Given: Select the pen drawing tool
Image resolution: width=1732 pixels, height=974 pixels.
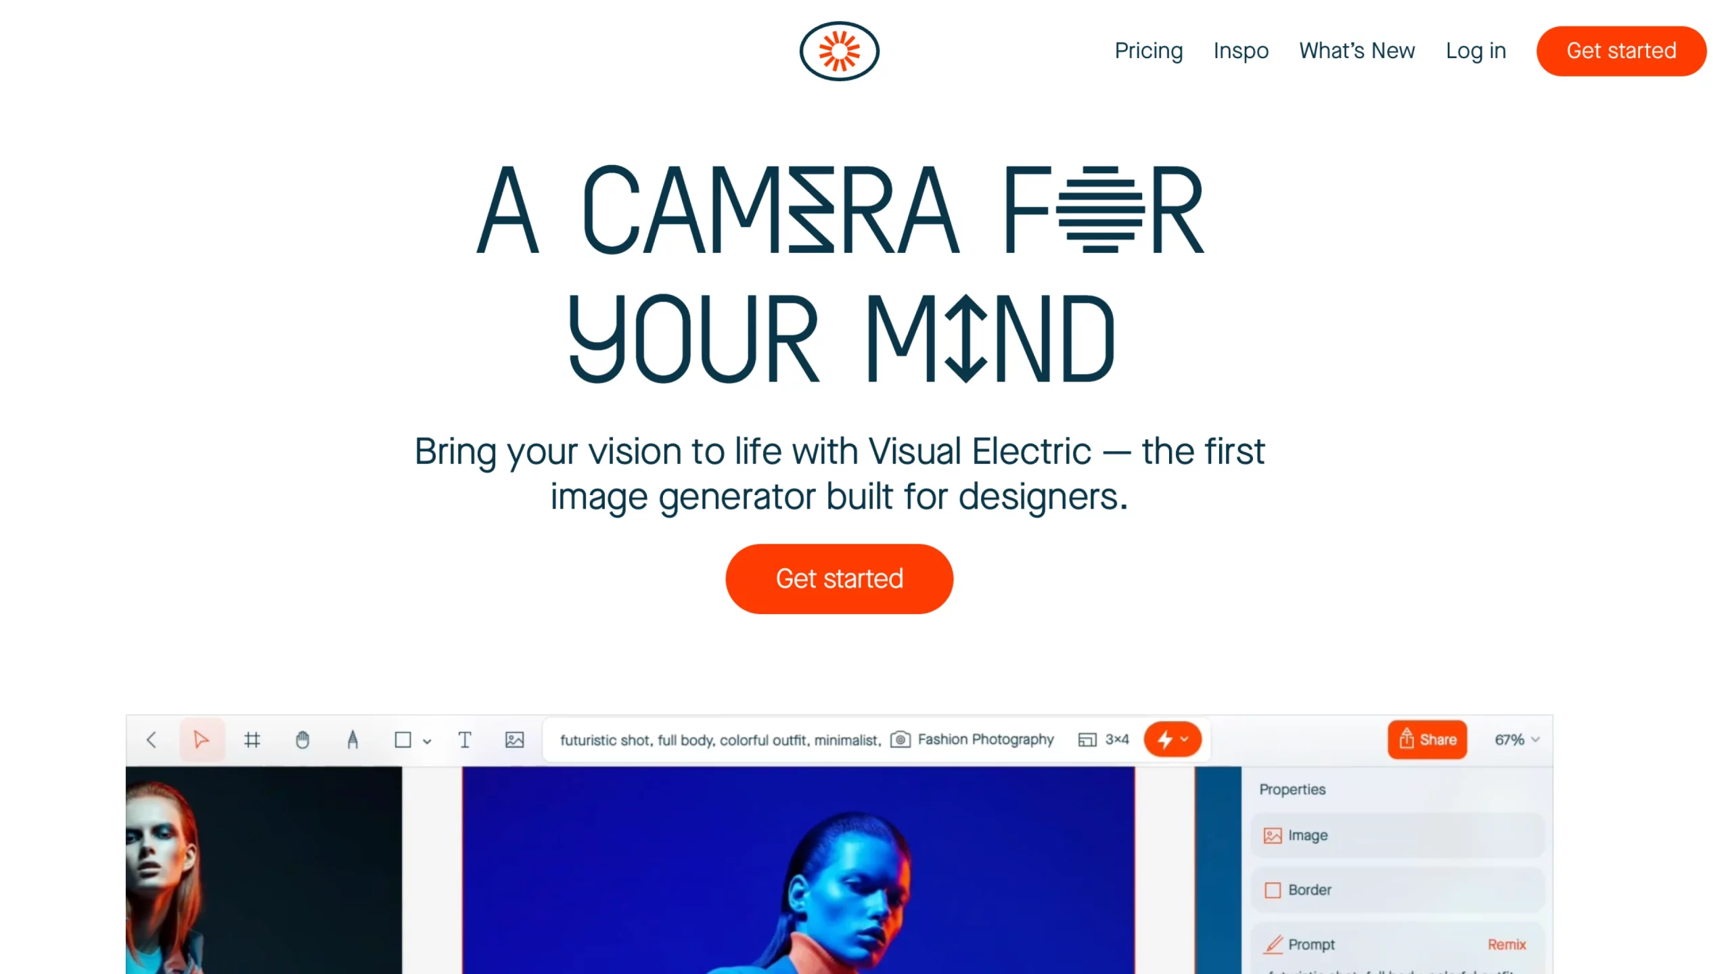Looking at the screenshot, I should [x=352, y=740].
